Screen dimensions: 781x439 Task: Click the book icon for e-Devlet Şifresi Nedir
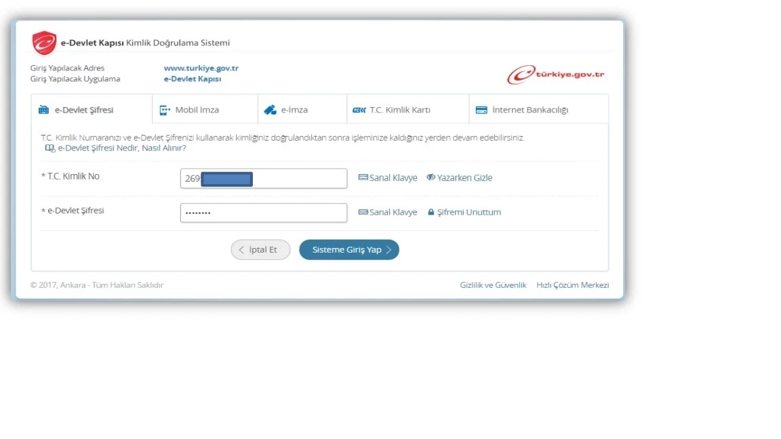coord(49,148)
